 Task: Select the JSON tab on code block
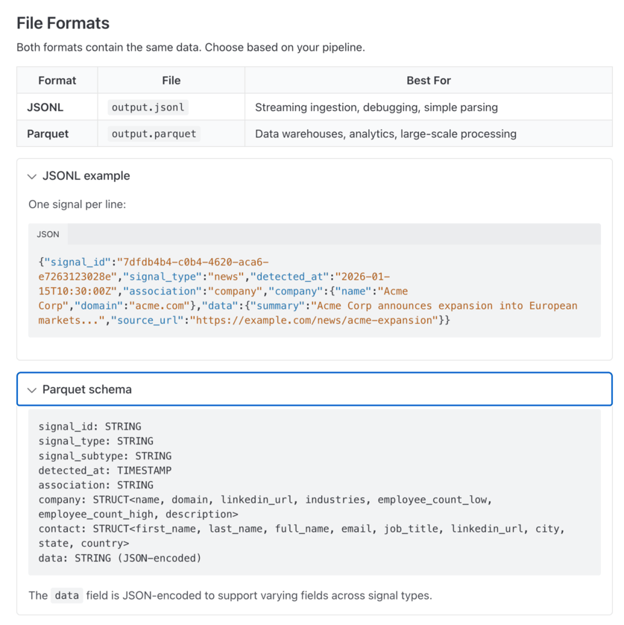[48, 234]
